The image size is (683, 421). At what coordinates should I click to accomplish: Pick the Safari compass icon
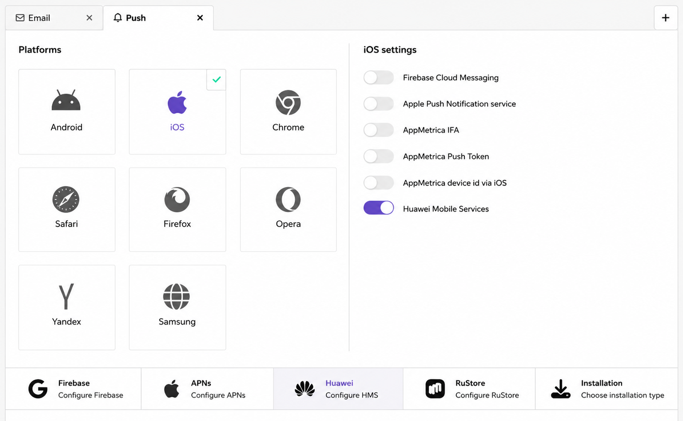pos(66,199)
